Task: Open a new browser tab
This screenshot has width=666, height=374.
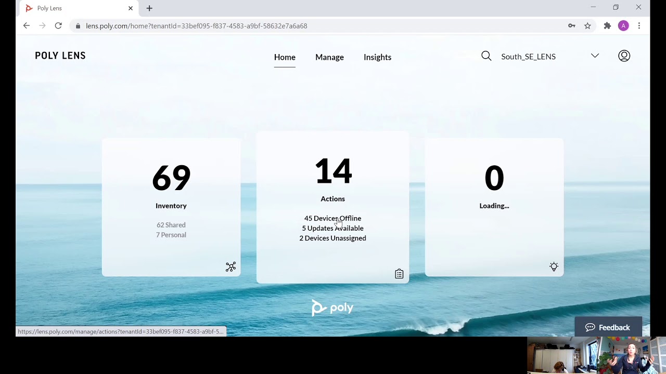Action: pos(149,8)
